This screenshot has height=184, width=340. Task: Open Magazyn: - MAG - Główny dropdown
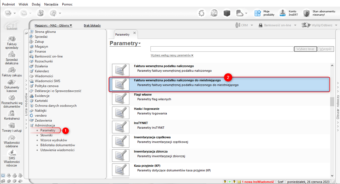[53, 25]
